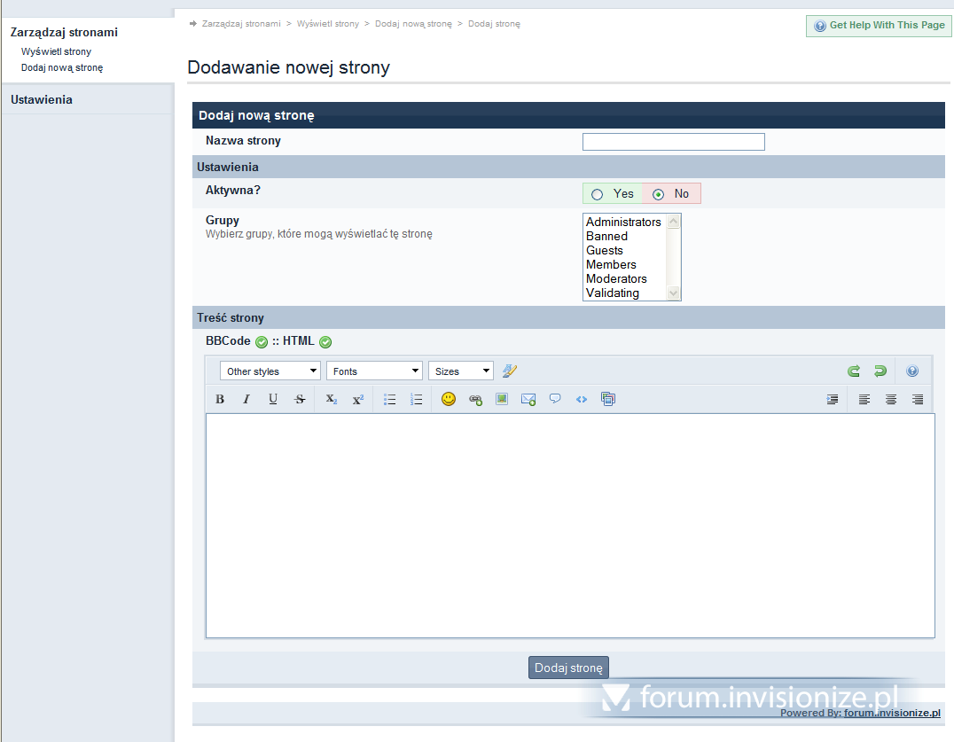
Task: Focus the Nazwa strony text field
Action: [x=673, y=142]
